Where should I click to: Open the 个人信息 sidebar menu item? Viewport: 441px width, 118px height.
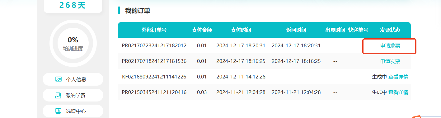[73, 79]
